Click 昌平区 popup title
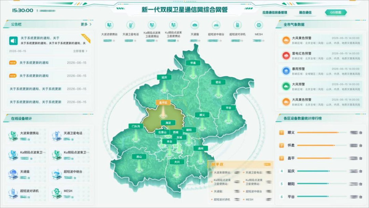This screenshot has width=369, height=208. [217, 164]
